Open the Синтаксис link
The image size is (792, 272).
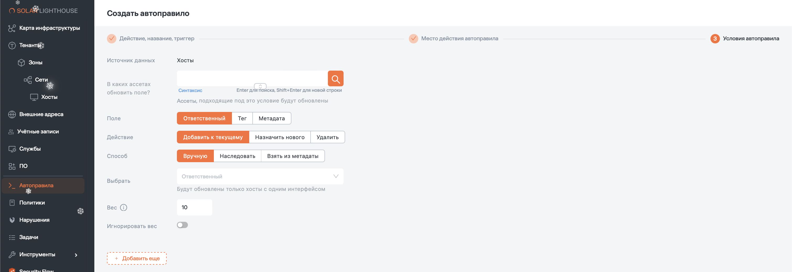tap(190, 90)
